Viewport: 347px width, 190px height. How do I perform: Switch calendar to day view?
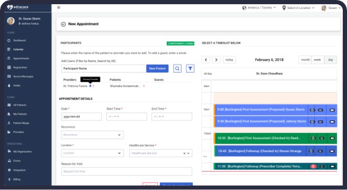pos(330,60)
